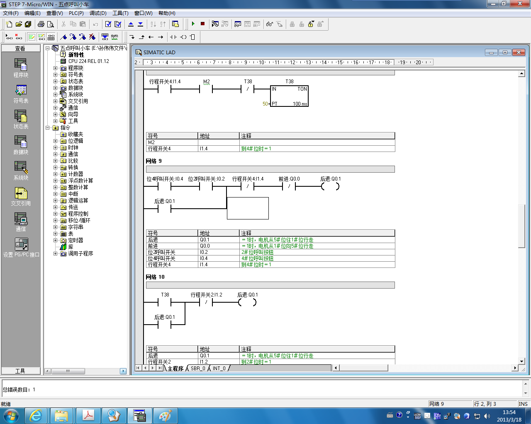Toggle the program status glasses icon
The image size is (531, 424).
tap(270, 24)
